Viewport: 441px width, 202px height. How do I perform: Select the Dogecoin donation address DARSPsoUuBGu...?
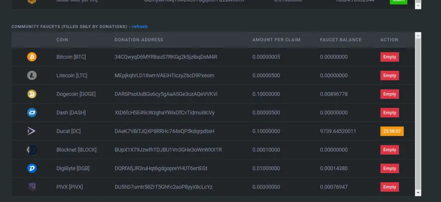pos(166,94)
